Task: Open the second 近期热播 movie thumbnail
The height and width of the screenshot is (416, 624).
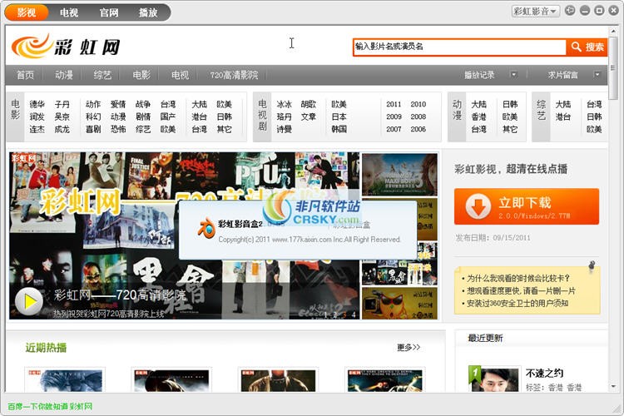Action: 171,379
